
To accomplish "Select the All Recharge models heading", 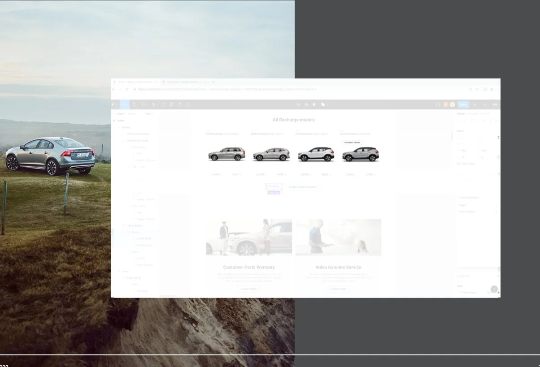I will tap(293, 120).
